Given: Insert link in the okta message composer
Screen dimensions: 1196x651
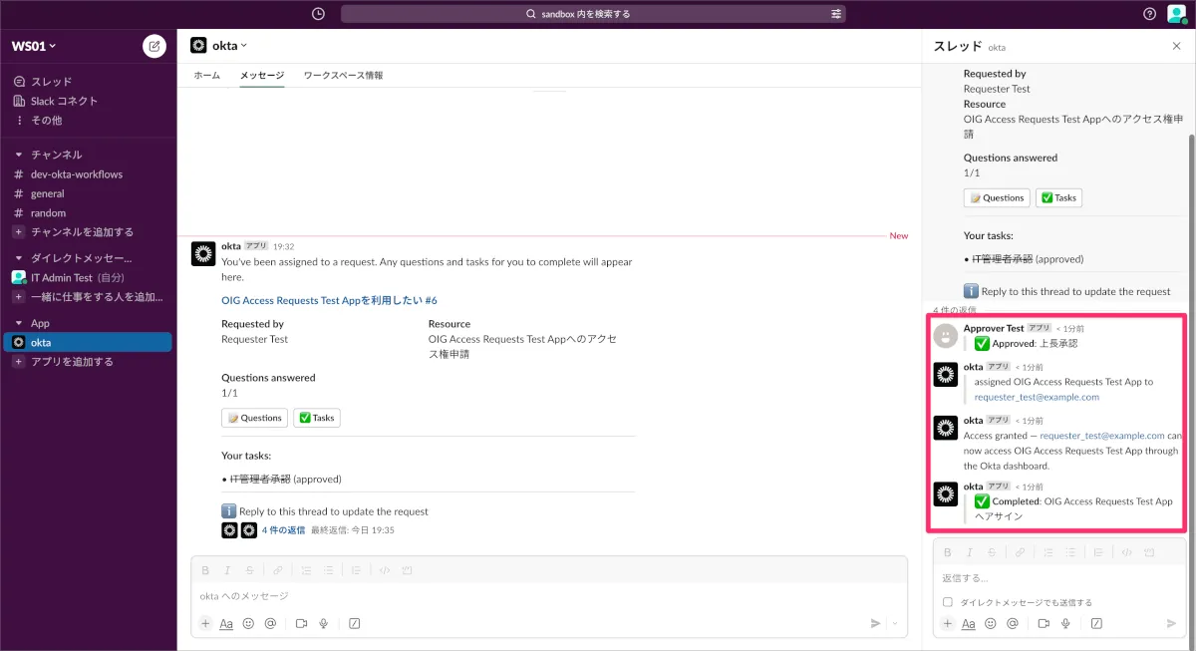Looking at the screenshot, I should 278,570.
